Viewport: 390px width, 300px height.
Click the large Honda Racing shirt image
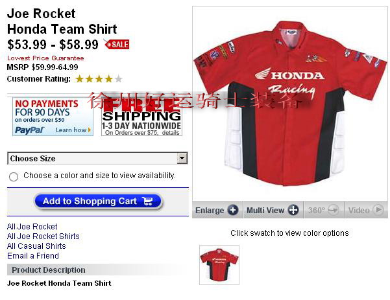[x=290, y=103]
